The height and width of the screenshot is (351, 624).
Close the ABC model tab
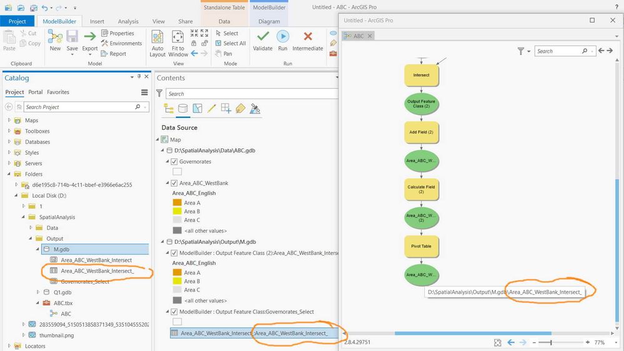[x=370, y=36]
